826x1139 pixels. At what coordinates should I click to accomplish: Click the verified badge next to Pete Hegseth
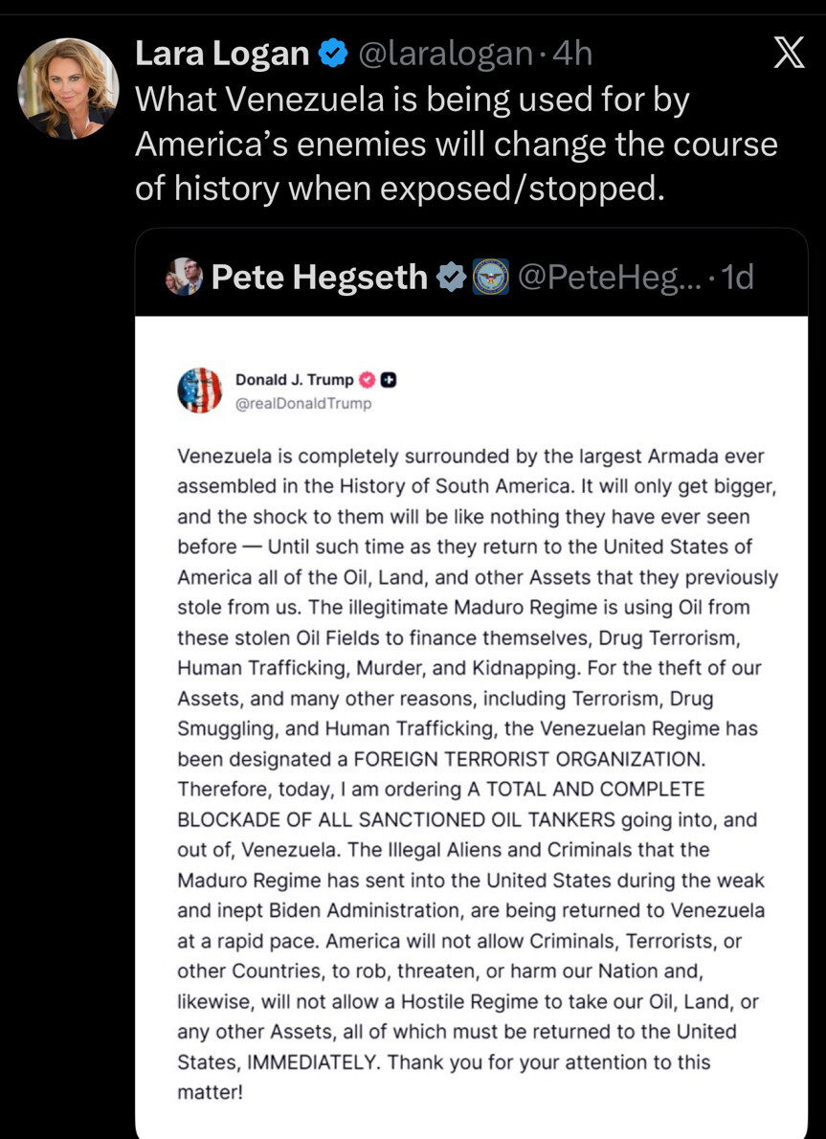click(x=451, y=278)
